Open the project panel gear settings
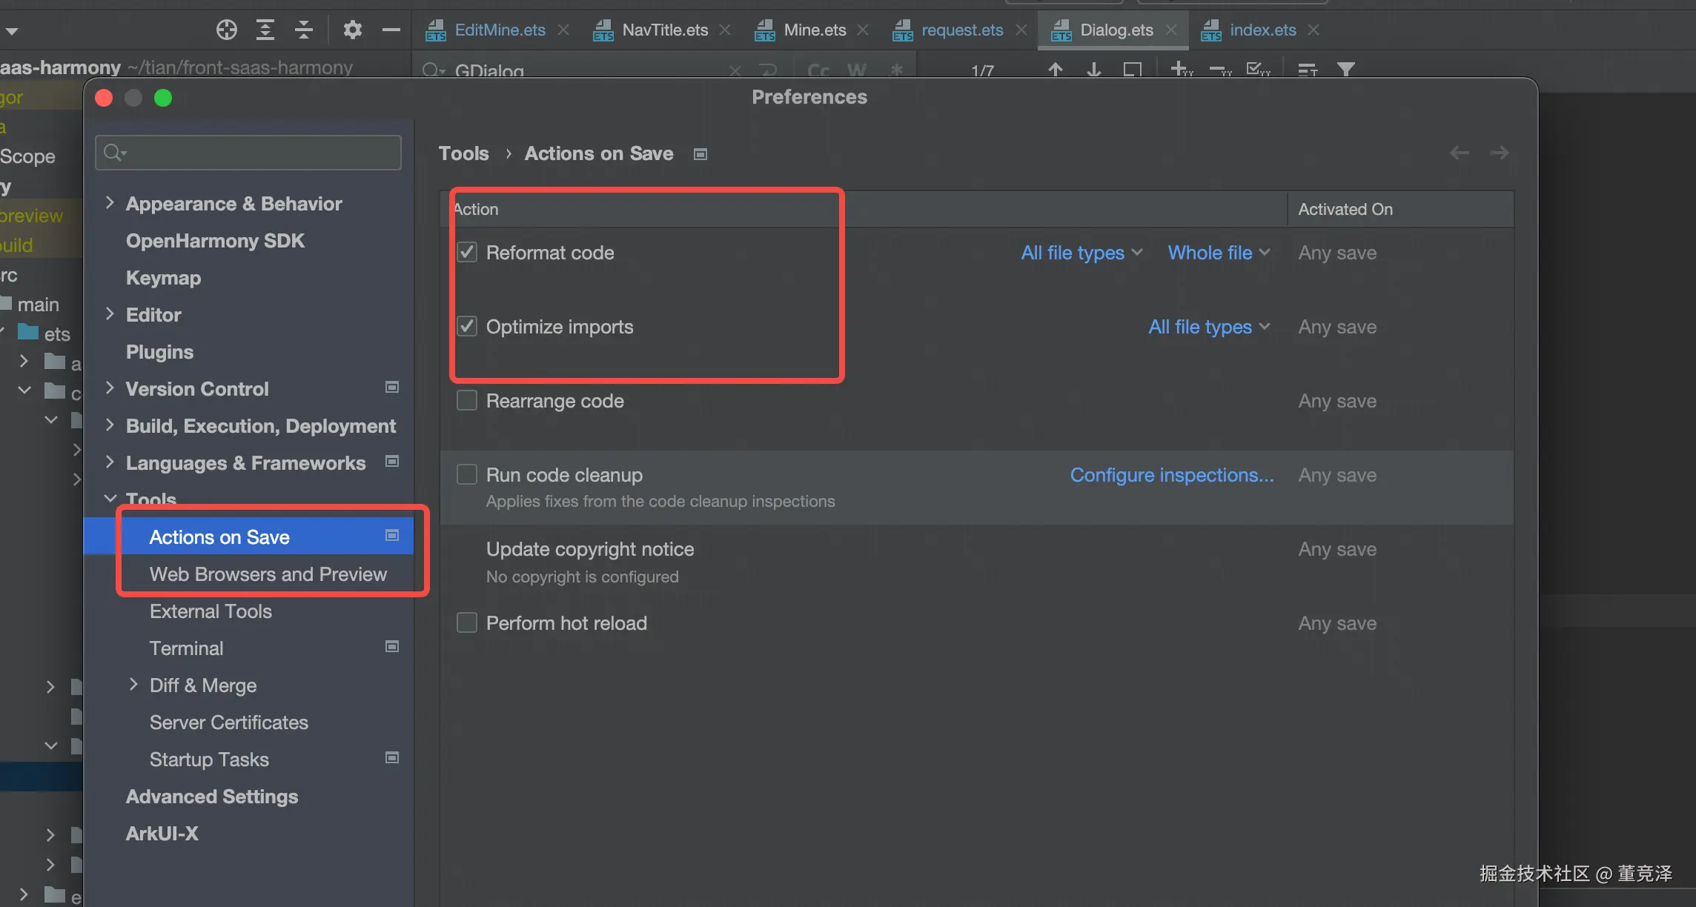The image size is (1696, 907). (352, 30)
